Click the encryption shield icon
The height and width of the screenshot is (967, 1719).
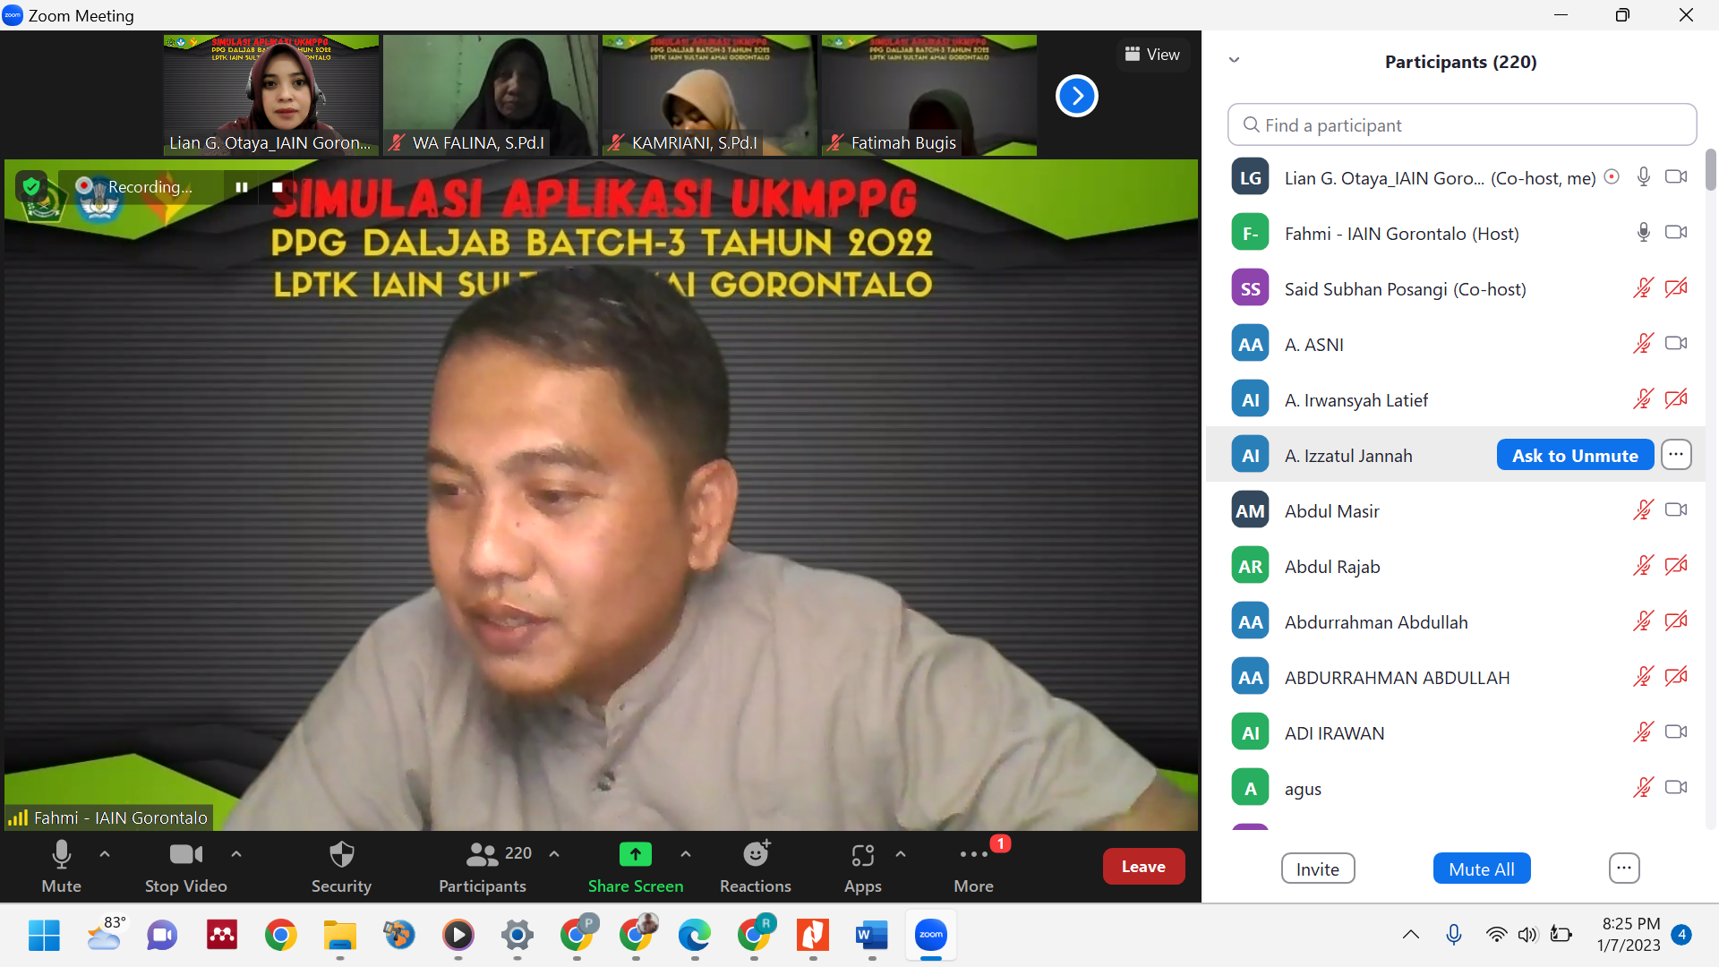tap(31, 186)
